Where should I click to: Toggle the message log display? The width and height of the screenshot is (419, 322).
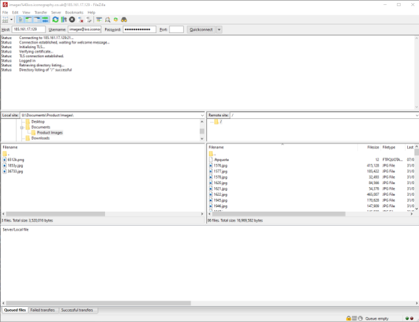tap(20, 20)
